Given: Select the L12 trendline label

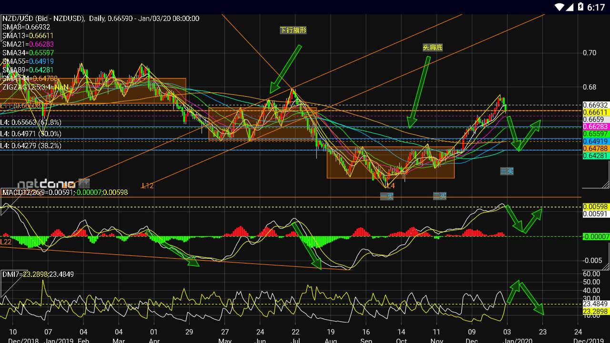Looking at the screenshot, I should 147,186.
